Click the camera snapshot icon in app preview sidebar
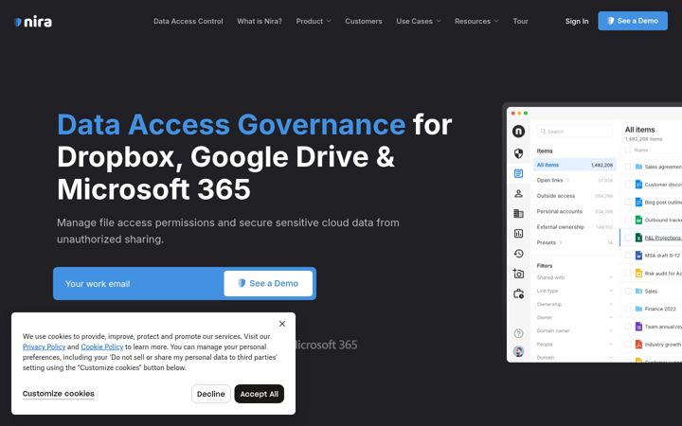This screenshot has width=682, height=426. click(x=518, y=274)
